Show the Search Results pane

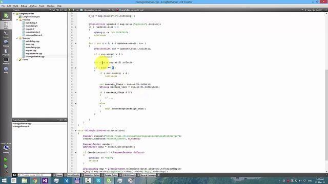click(72, 175)
